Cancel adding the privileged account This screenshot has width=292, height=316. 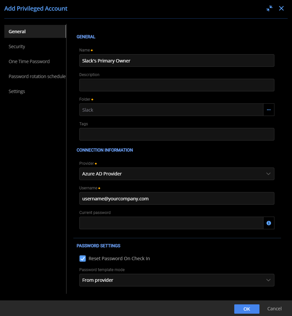(274, 309)
